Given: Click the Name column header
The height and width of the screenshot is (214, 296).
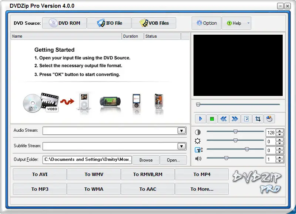Looking at the screenshot, I should tap(66, 36).
